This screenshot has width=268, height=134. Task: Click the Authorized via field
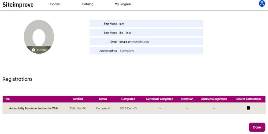point(160,51)
